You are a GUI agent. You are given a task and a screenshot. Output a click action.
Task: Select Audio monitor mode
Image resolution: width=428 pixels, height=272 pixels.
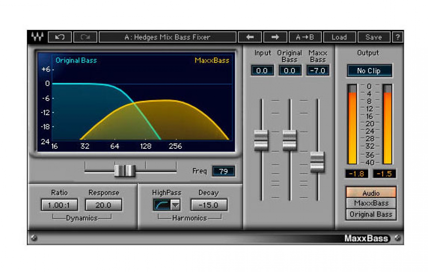pos(371,193)
